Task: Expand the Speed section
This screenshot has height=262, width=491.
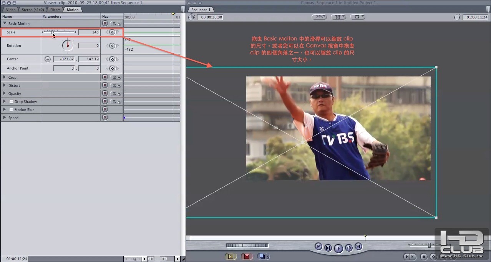Action: pos(5,118)
